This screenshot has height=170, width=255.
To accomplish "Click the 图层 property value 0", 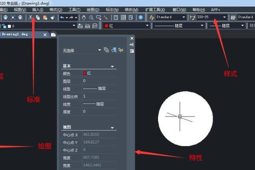I will 84,81.
